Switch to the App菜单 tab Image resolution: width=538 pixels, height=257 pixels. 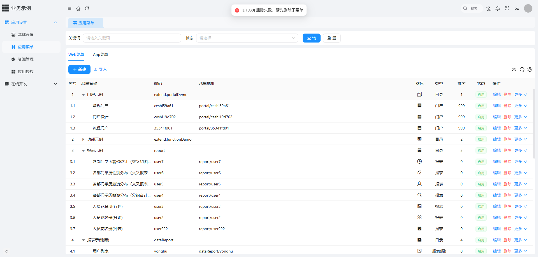[x=100, y=55]
